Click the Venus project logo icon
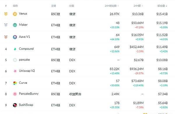Image resolution: width=175 pixels, height=114 pixels. pyautogui.click(x=15, y=14)
